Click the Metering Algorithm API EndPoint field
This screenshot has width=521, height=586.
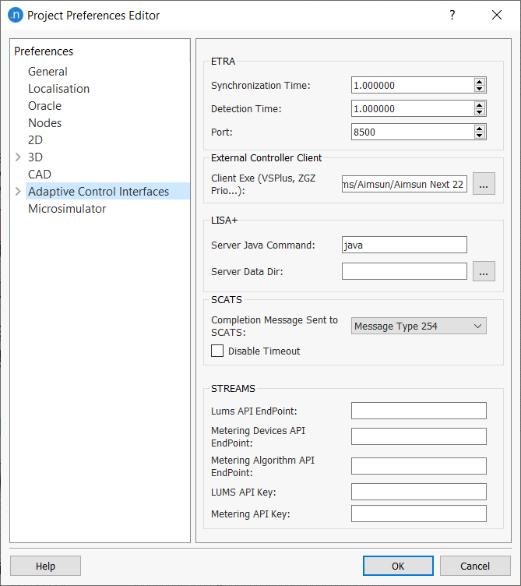pyautogui.click(x=419, y=466)
